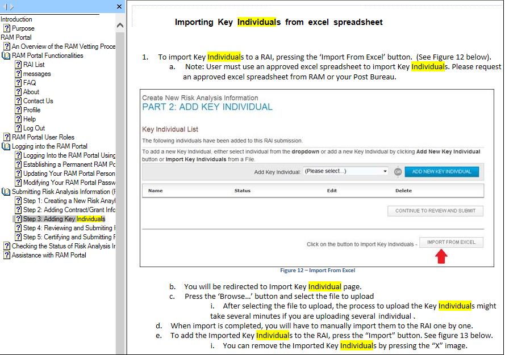
Task: Click icon beside Establishing a Permanent RAM
Action: tap(18, 164)
